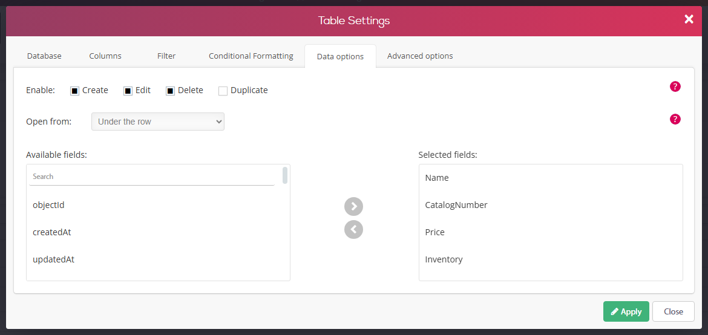Switch to the Database tab
This screenshot has height=335, width=708.
[x=44, y=56]
